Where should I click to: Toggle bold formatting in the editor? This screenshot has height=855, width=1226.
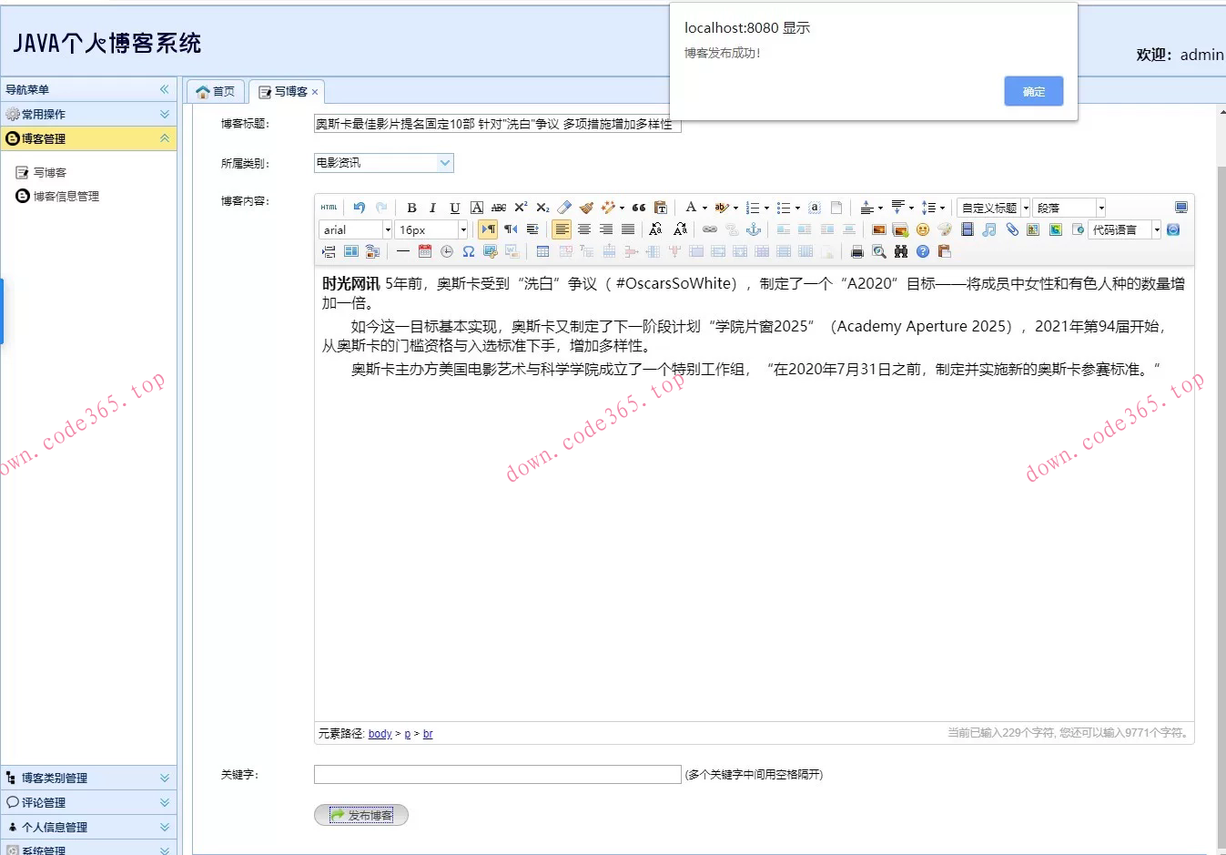click(x=411, y=207)
